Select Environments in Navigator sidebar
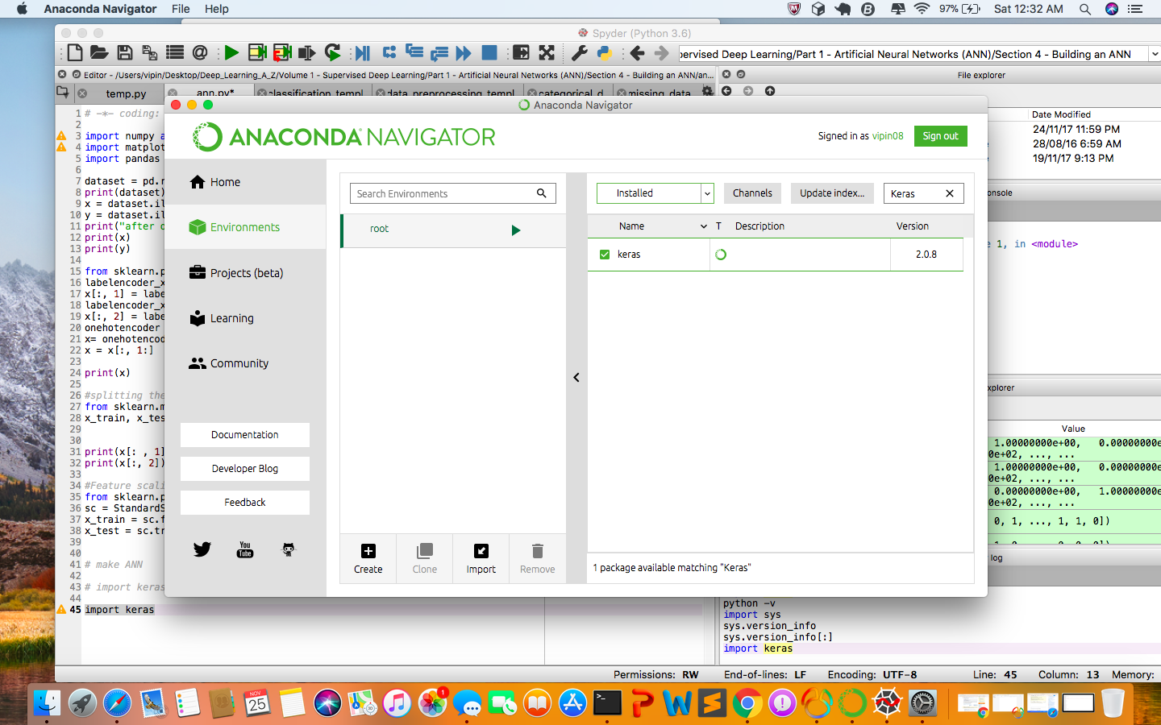 (x=245, y=227)
